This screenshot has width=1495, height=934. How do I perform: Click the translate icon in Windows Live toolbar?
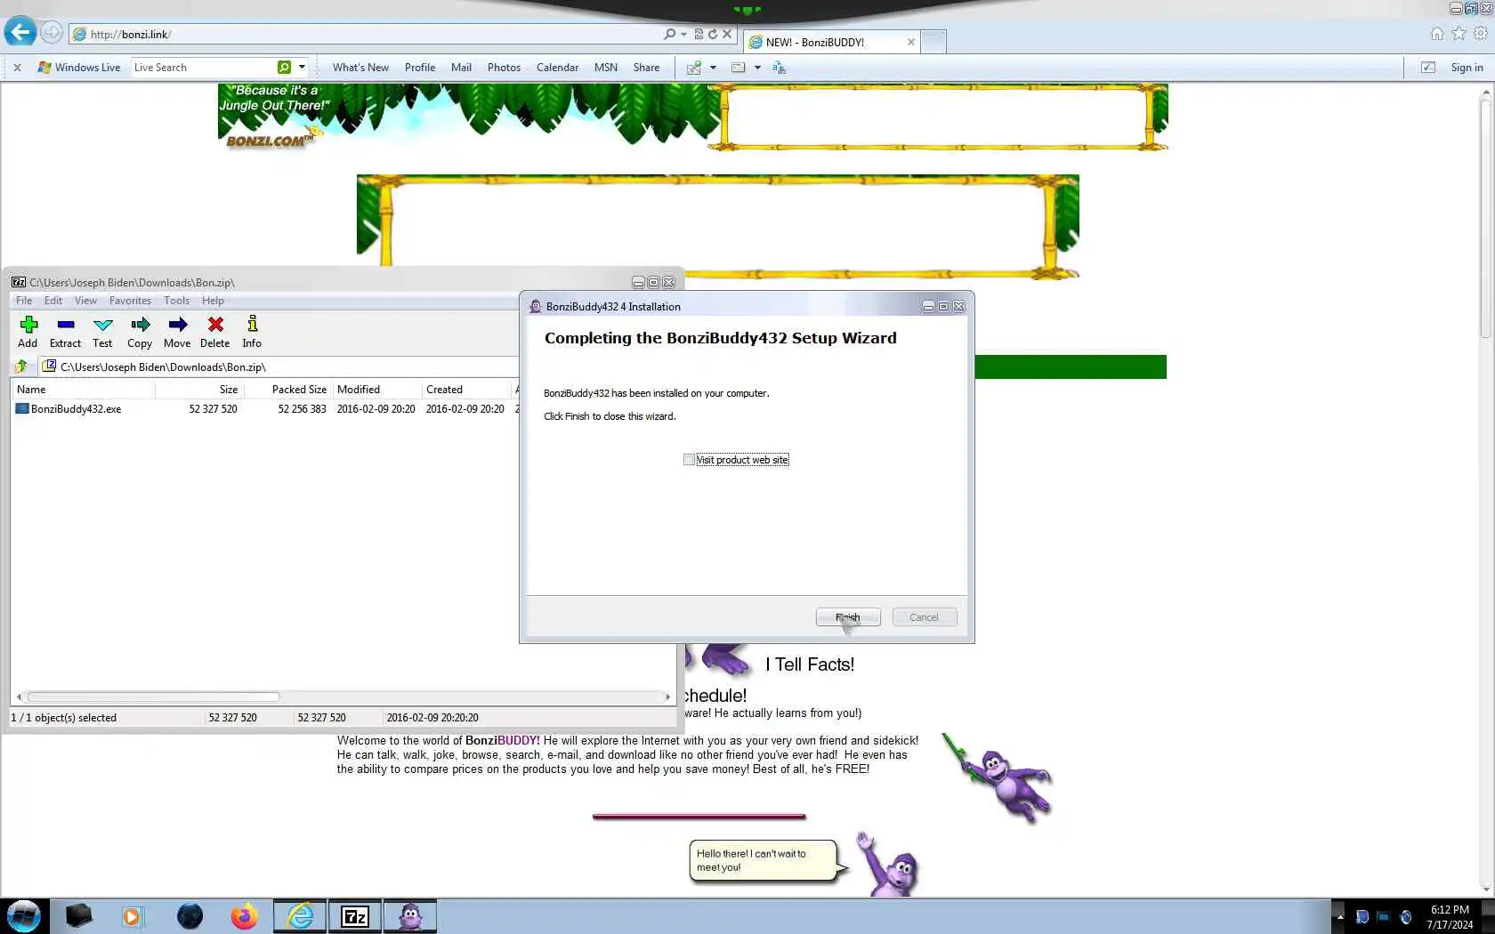tap(779, 68)
